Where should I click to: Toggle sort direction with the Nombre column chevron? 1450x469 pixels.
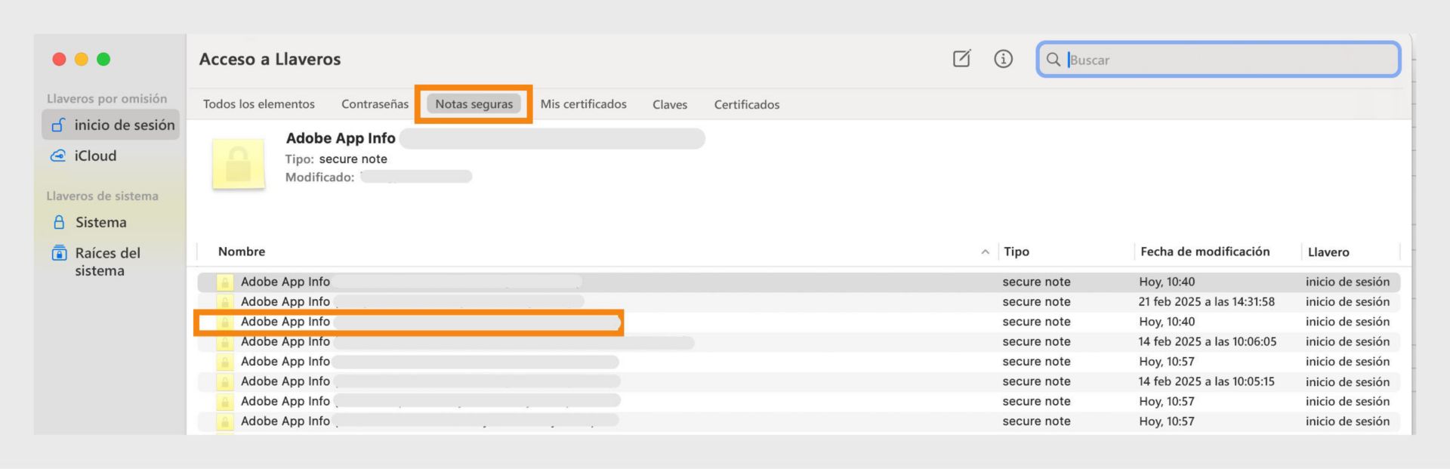click(x=985, y=252)
